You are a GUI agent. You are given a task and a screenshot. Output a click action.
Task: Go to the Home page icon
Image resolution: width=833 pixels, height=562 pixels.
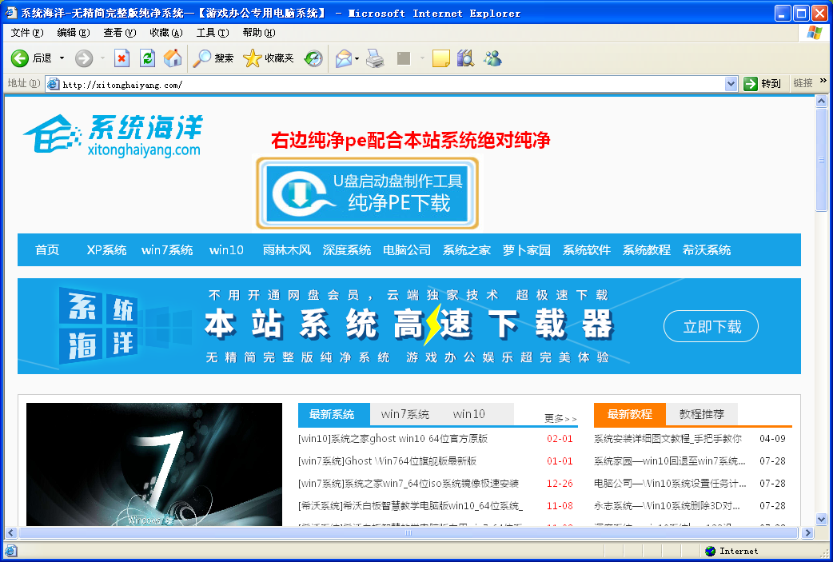point(173,58)
